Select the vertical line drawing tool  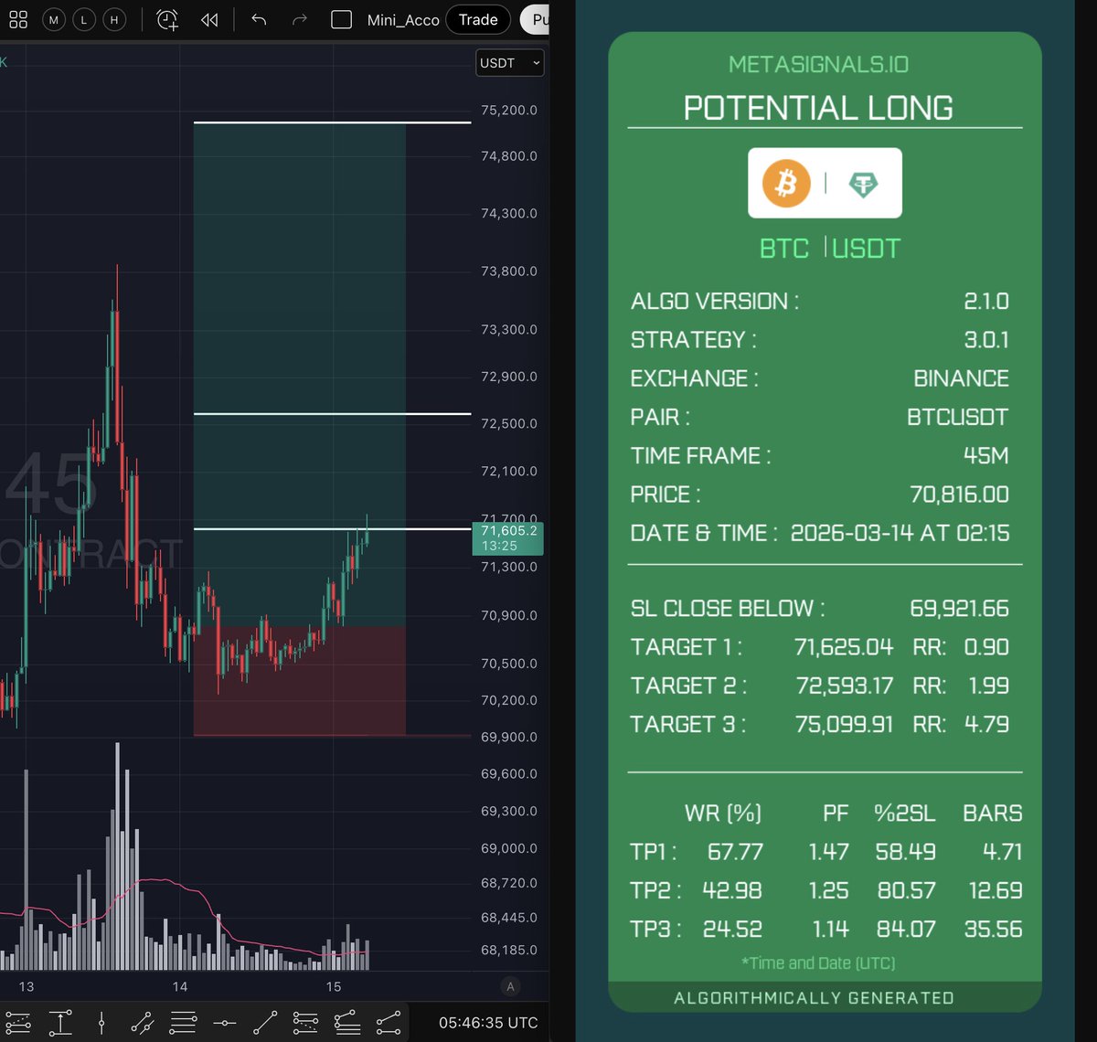coord(101,1023)
